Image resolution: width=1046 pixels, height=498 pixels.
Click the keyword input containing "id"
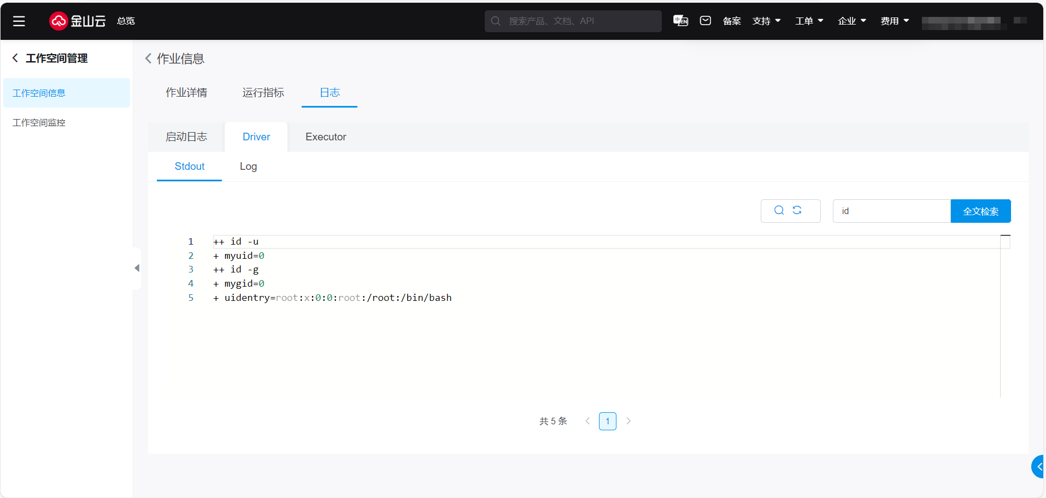(891, 211)
